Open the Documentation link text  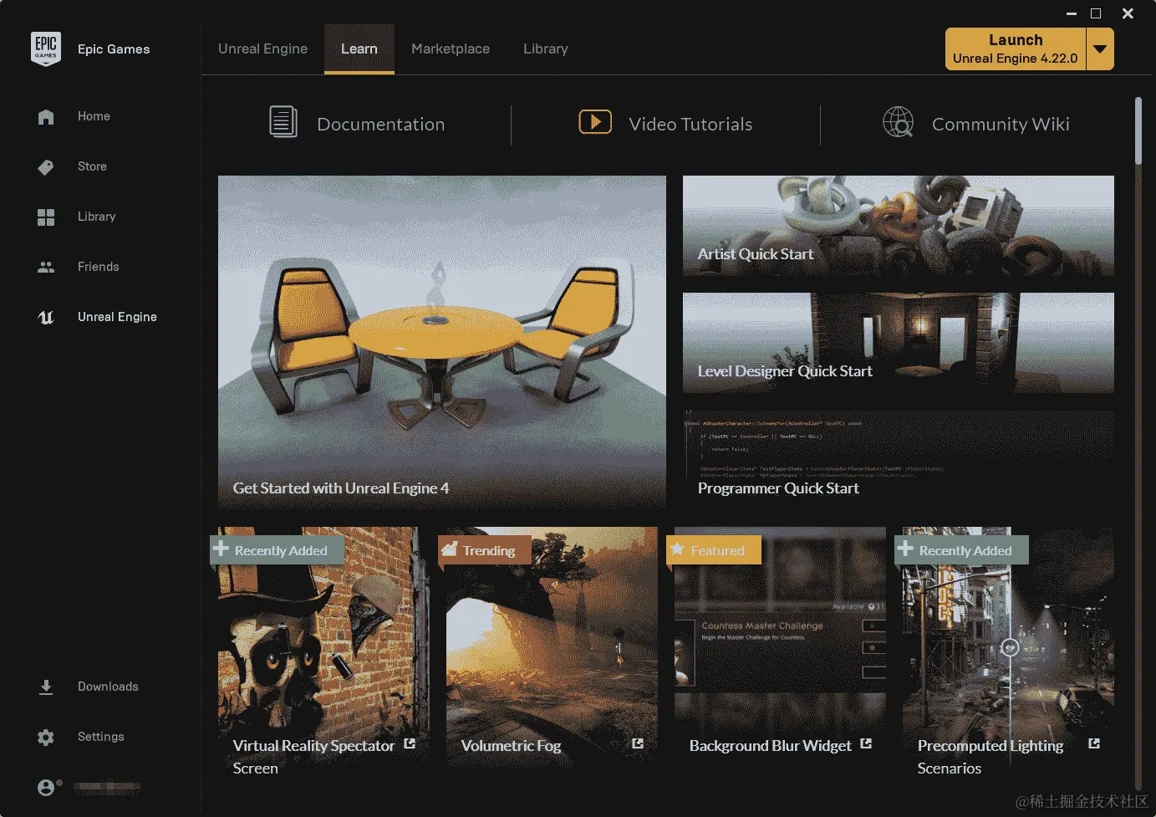(x=381, y=125)
